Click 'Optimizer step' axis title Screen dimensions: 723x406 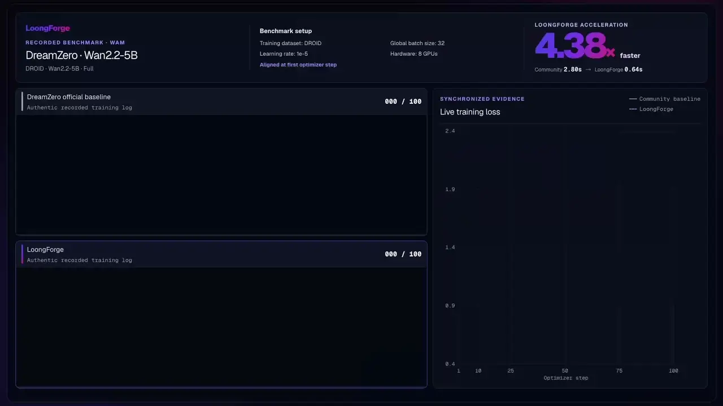(x=565, y=378)
